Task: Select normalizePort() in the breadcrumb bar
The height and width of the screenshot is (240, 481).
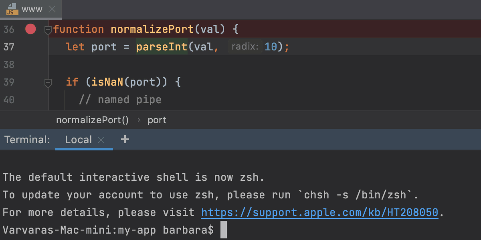Action: click(x=92, y=120)
